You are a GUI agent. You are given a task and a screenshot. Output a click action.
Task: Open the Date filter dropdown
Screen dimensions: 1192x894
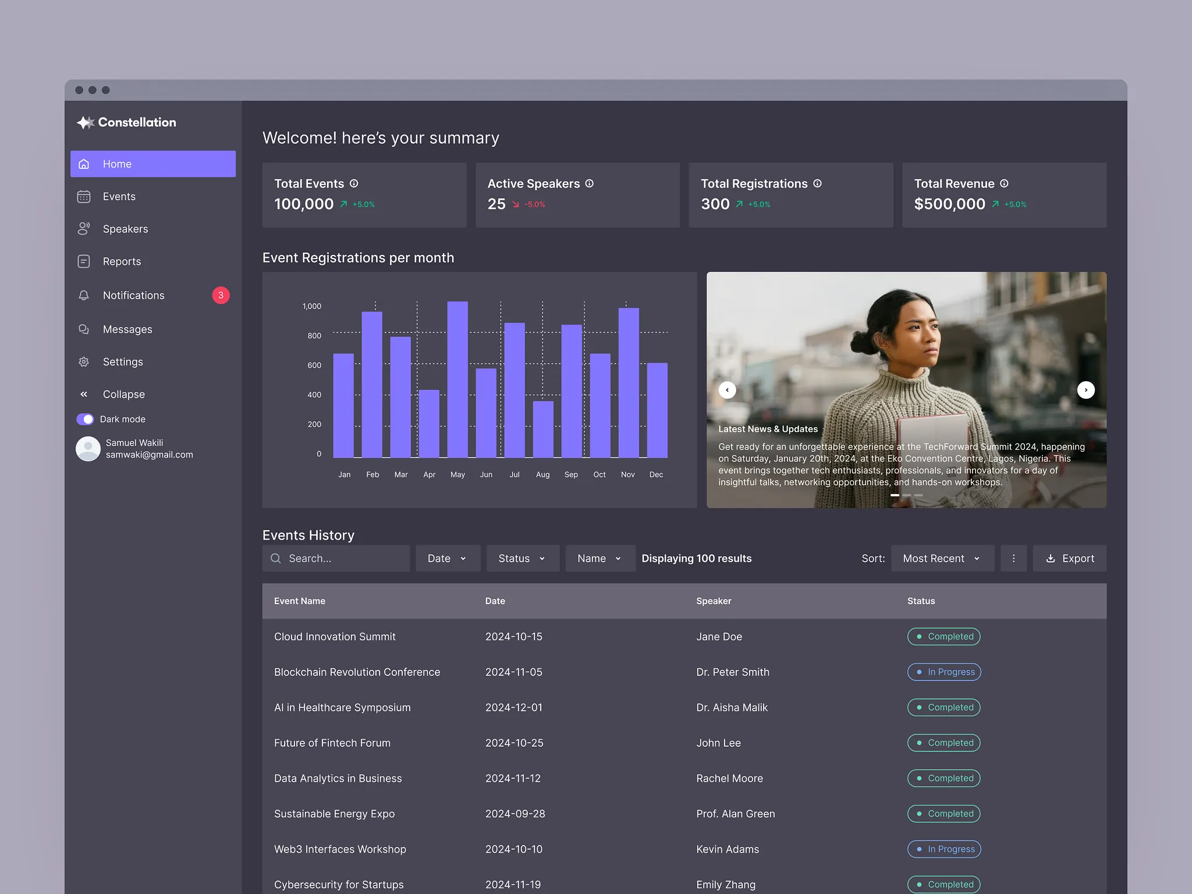click(447, 558)
